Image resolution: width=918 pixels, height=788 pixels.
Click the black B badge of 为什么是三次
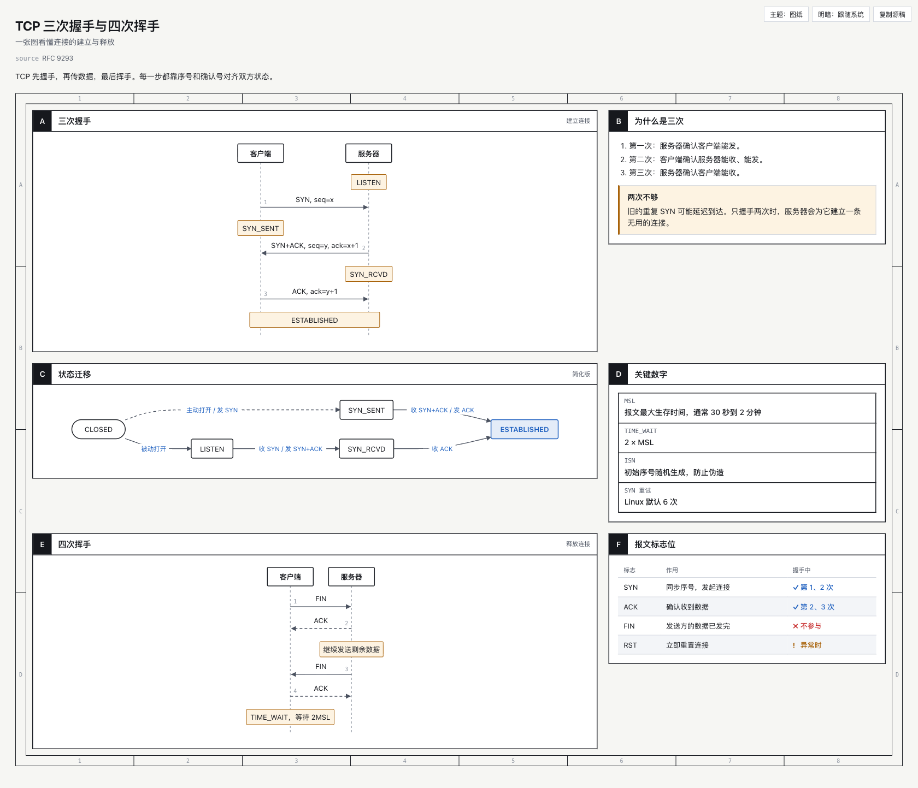click(619, 121)
